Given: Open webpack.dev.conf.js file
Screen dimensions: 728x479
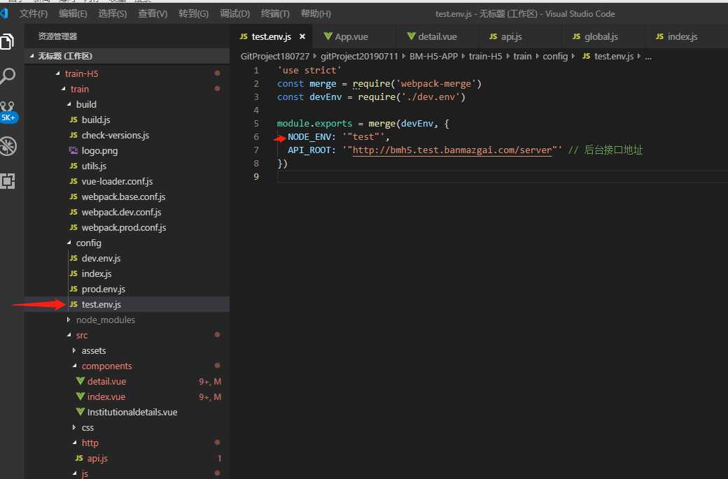Looking at the screenshot, I should click(127, 212).
